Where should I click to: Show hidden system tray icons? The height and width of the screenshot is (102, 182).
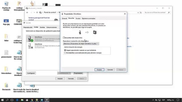coord(153,100)
